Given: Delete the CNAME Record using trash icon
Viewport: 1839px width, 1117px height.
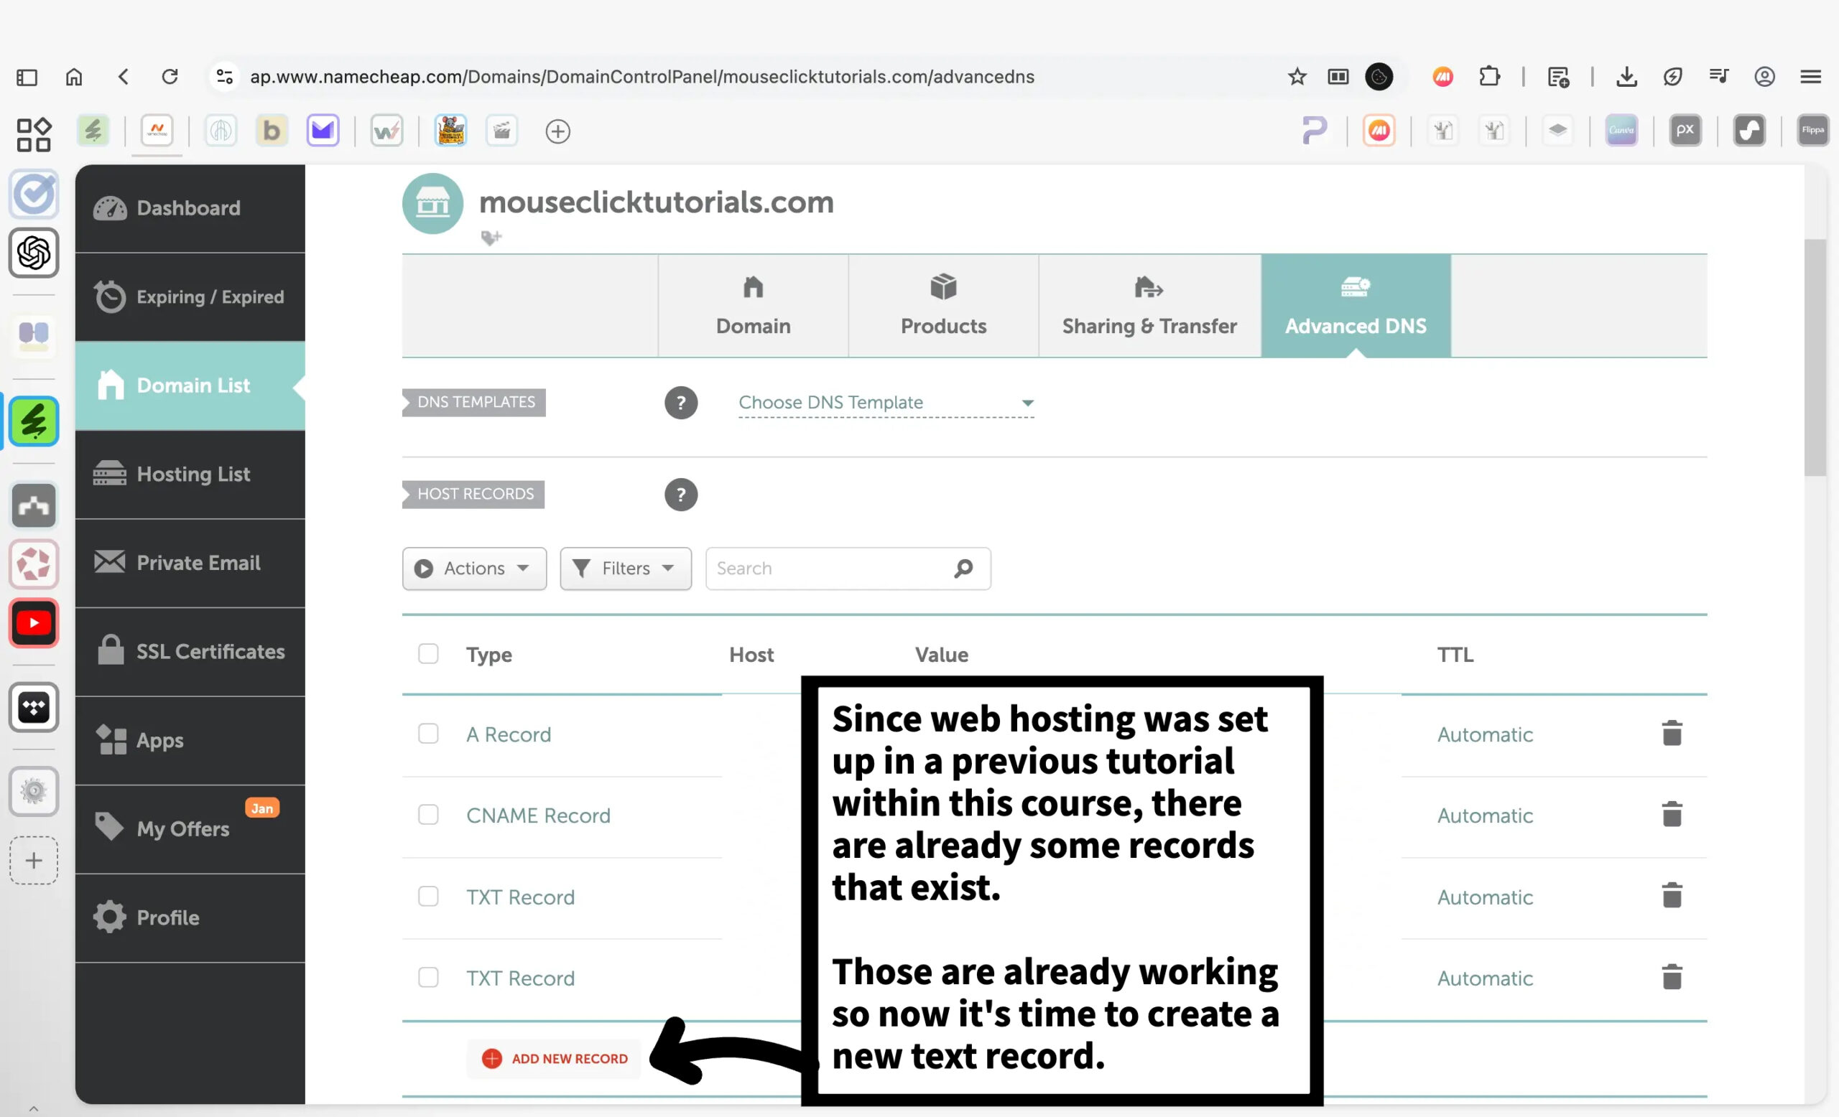Looking at the screenshot, I should (1671, 814).
